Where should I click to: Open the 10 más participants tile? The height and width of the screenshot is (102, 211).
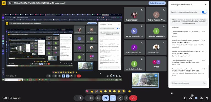(x=156, y=64)
